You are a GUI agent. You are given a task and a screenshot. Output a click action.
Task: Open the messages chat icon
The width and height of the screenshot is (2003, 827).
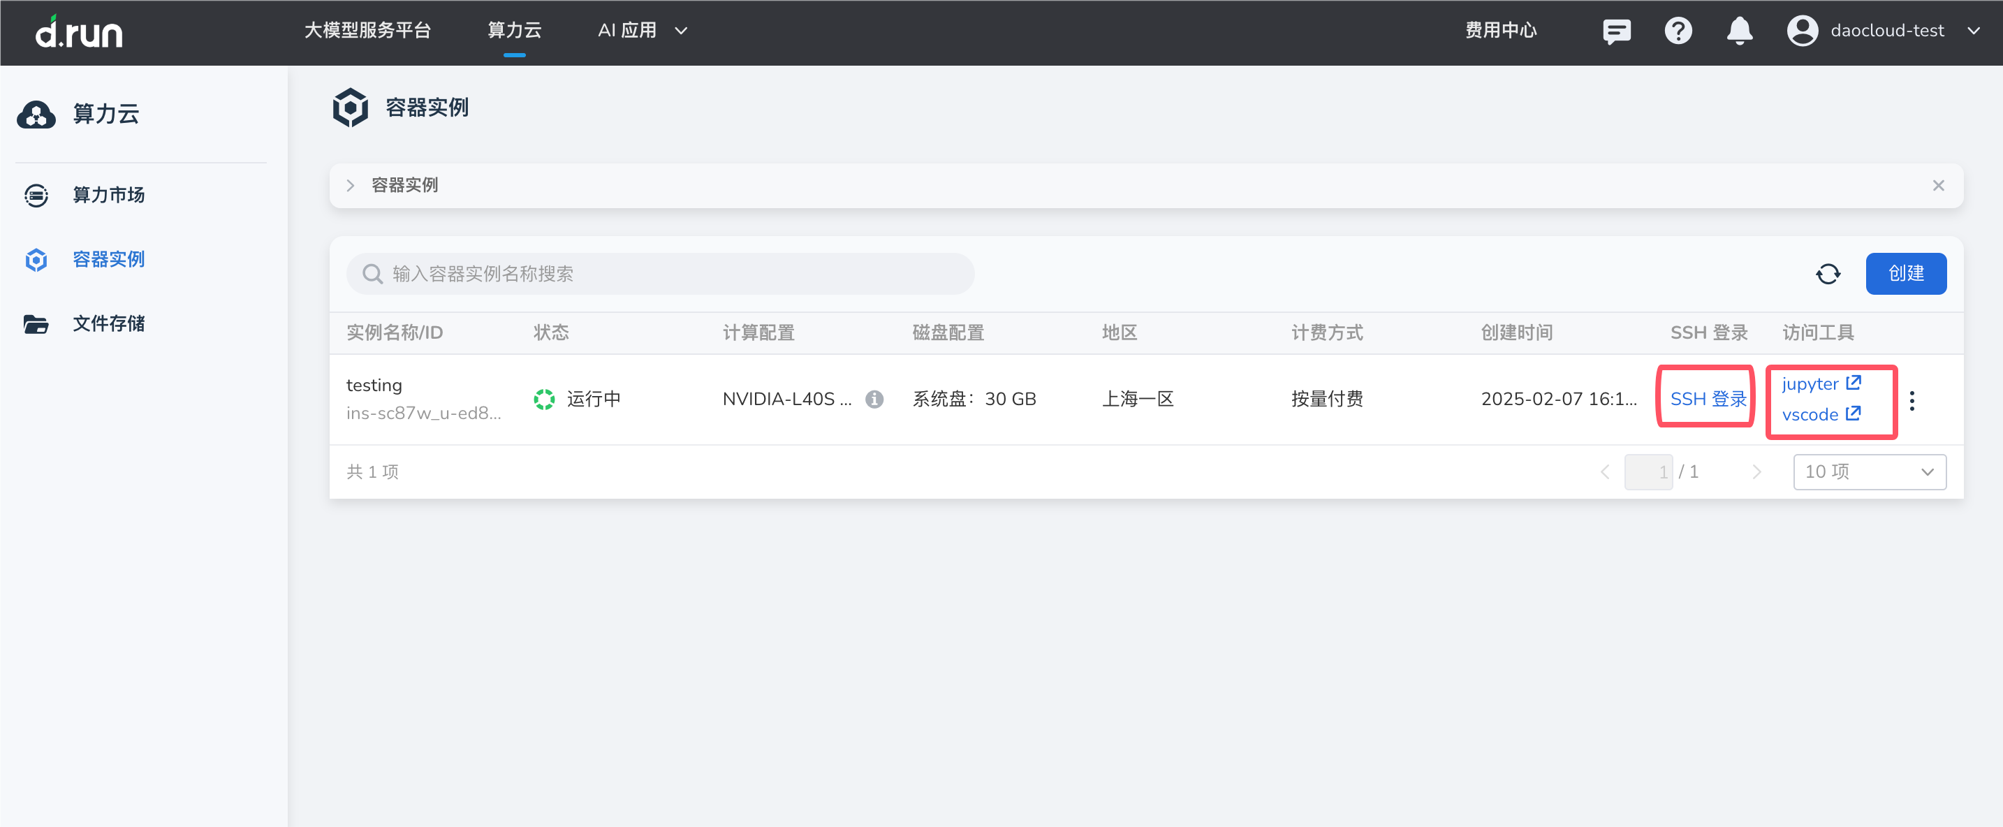[x=1616, y=31]
